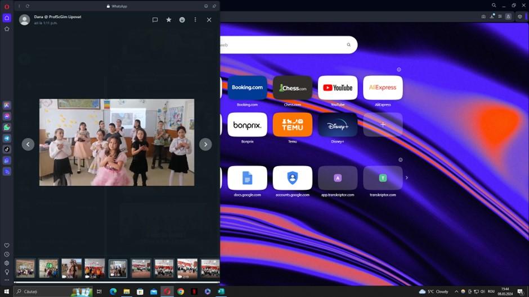Open the extensions cube icon
Screen dimensions: 529x297
coord(520,16)
